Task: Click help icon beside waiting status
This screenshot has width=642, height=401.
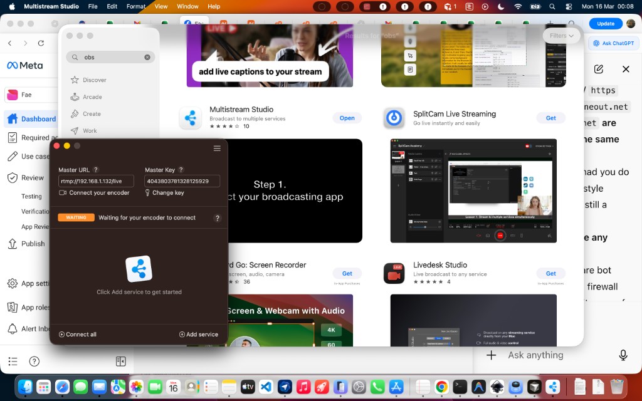Action: (x=218, y=218)
